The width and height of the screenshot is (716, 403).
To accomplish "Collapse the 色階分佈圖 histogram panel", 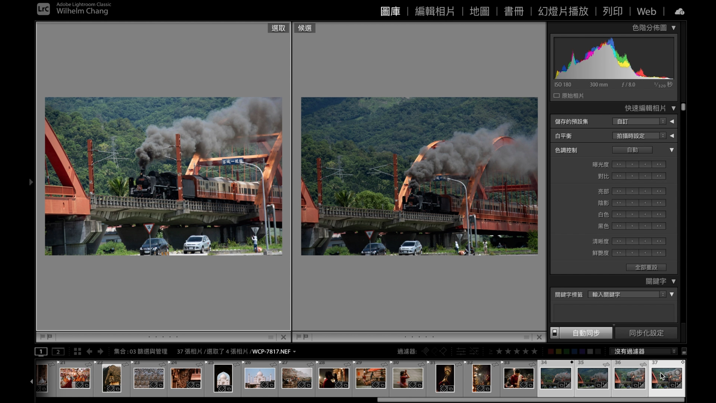I will 673,28.
